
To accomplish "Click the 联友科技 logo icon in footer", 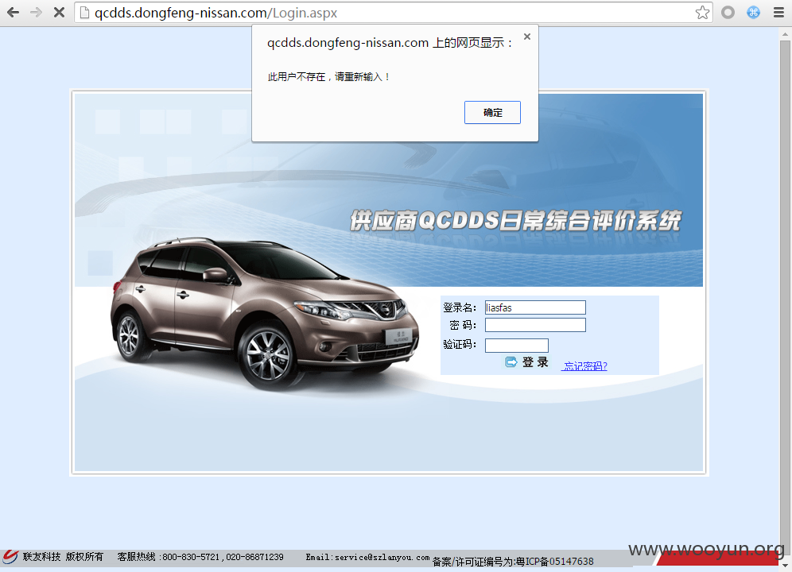I will tap(10, 556).
